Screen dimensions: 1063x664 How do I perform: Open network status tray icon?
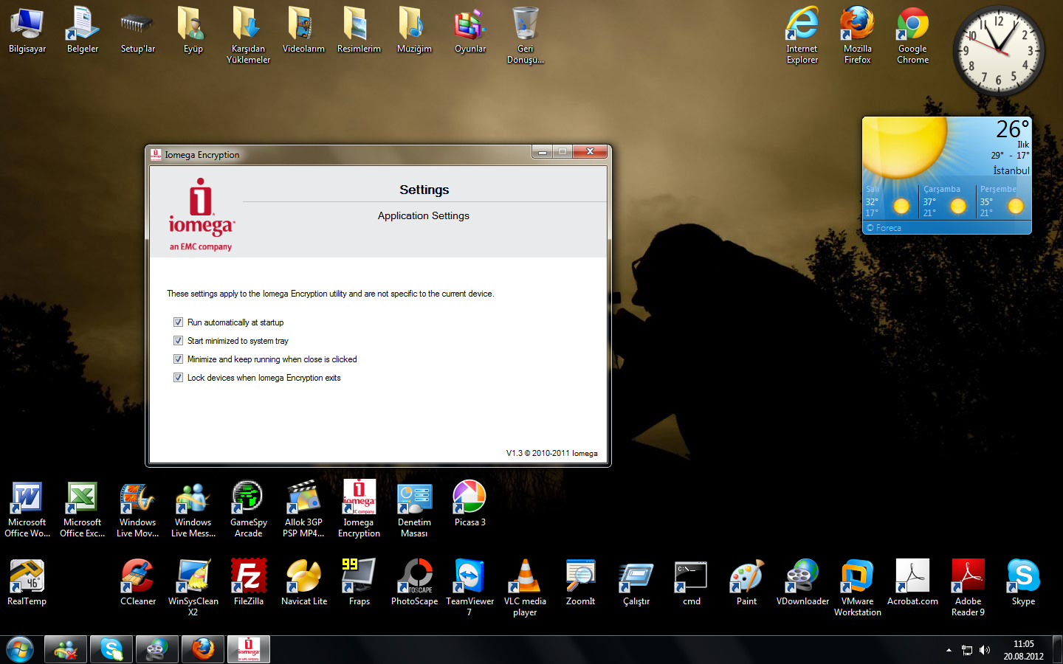coord(967,650)
